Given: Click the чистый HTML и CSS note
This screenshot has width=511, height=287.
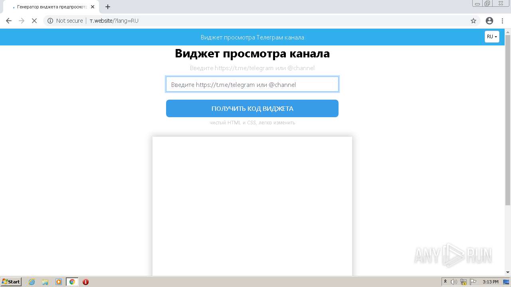Looking at the screenshot, I should (252, 123).
